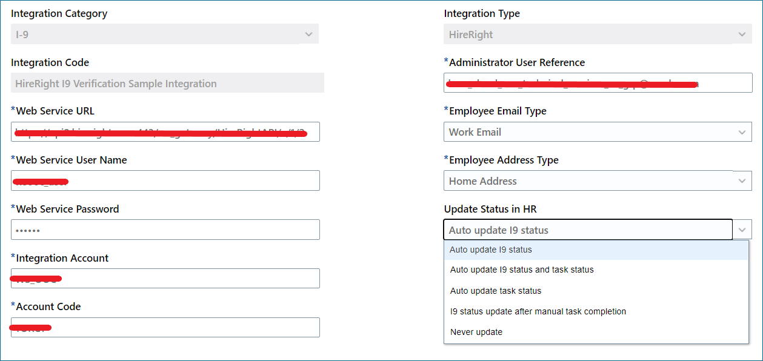The width and height of the screenshot is (763, 361).
Task: Click the Integration Code field
Action: [167, 84]
